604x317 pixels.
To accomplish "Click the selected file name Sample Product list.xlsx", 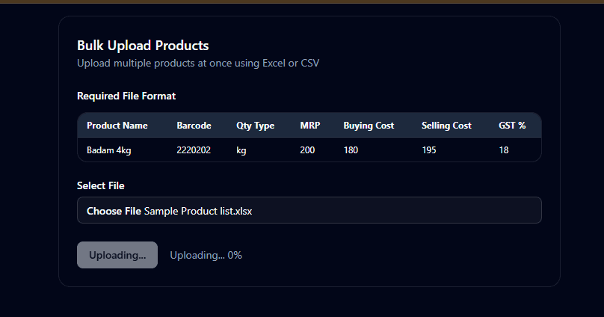I will click(x=198, y=211).
